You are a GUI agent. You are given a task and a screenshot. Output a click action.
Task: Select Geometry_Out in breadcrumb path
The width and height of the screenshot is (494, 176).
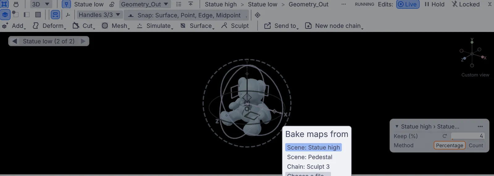(x=308, y=4)
